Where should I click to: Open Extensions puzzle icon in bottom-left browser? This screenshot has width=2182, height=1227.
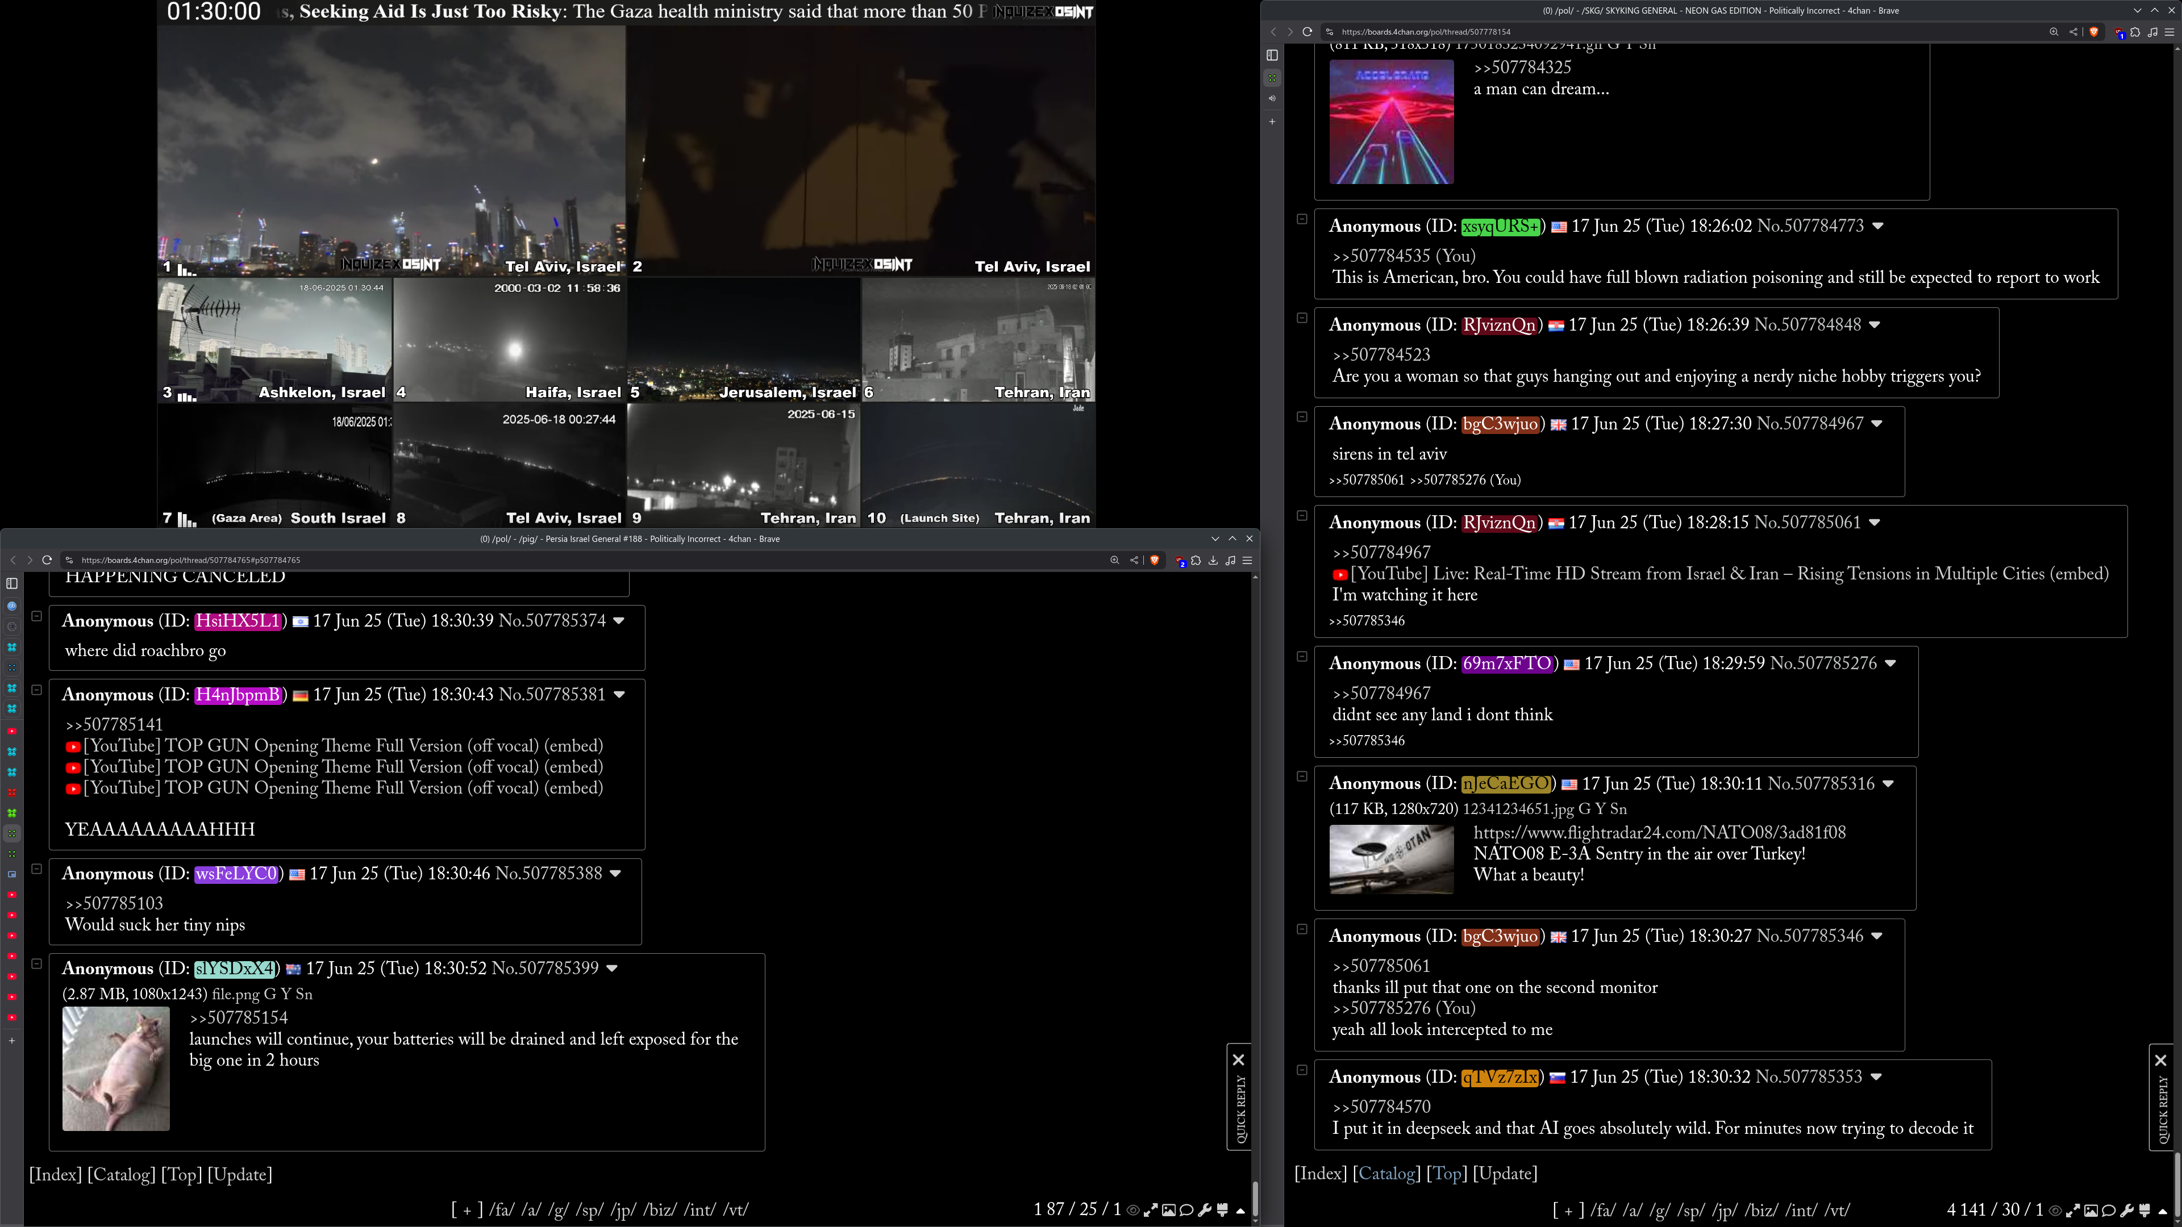pyautogui.click(x=1196, y=560)
